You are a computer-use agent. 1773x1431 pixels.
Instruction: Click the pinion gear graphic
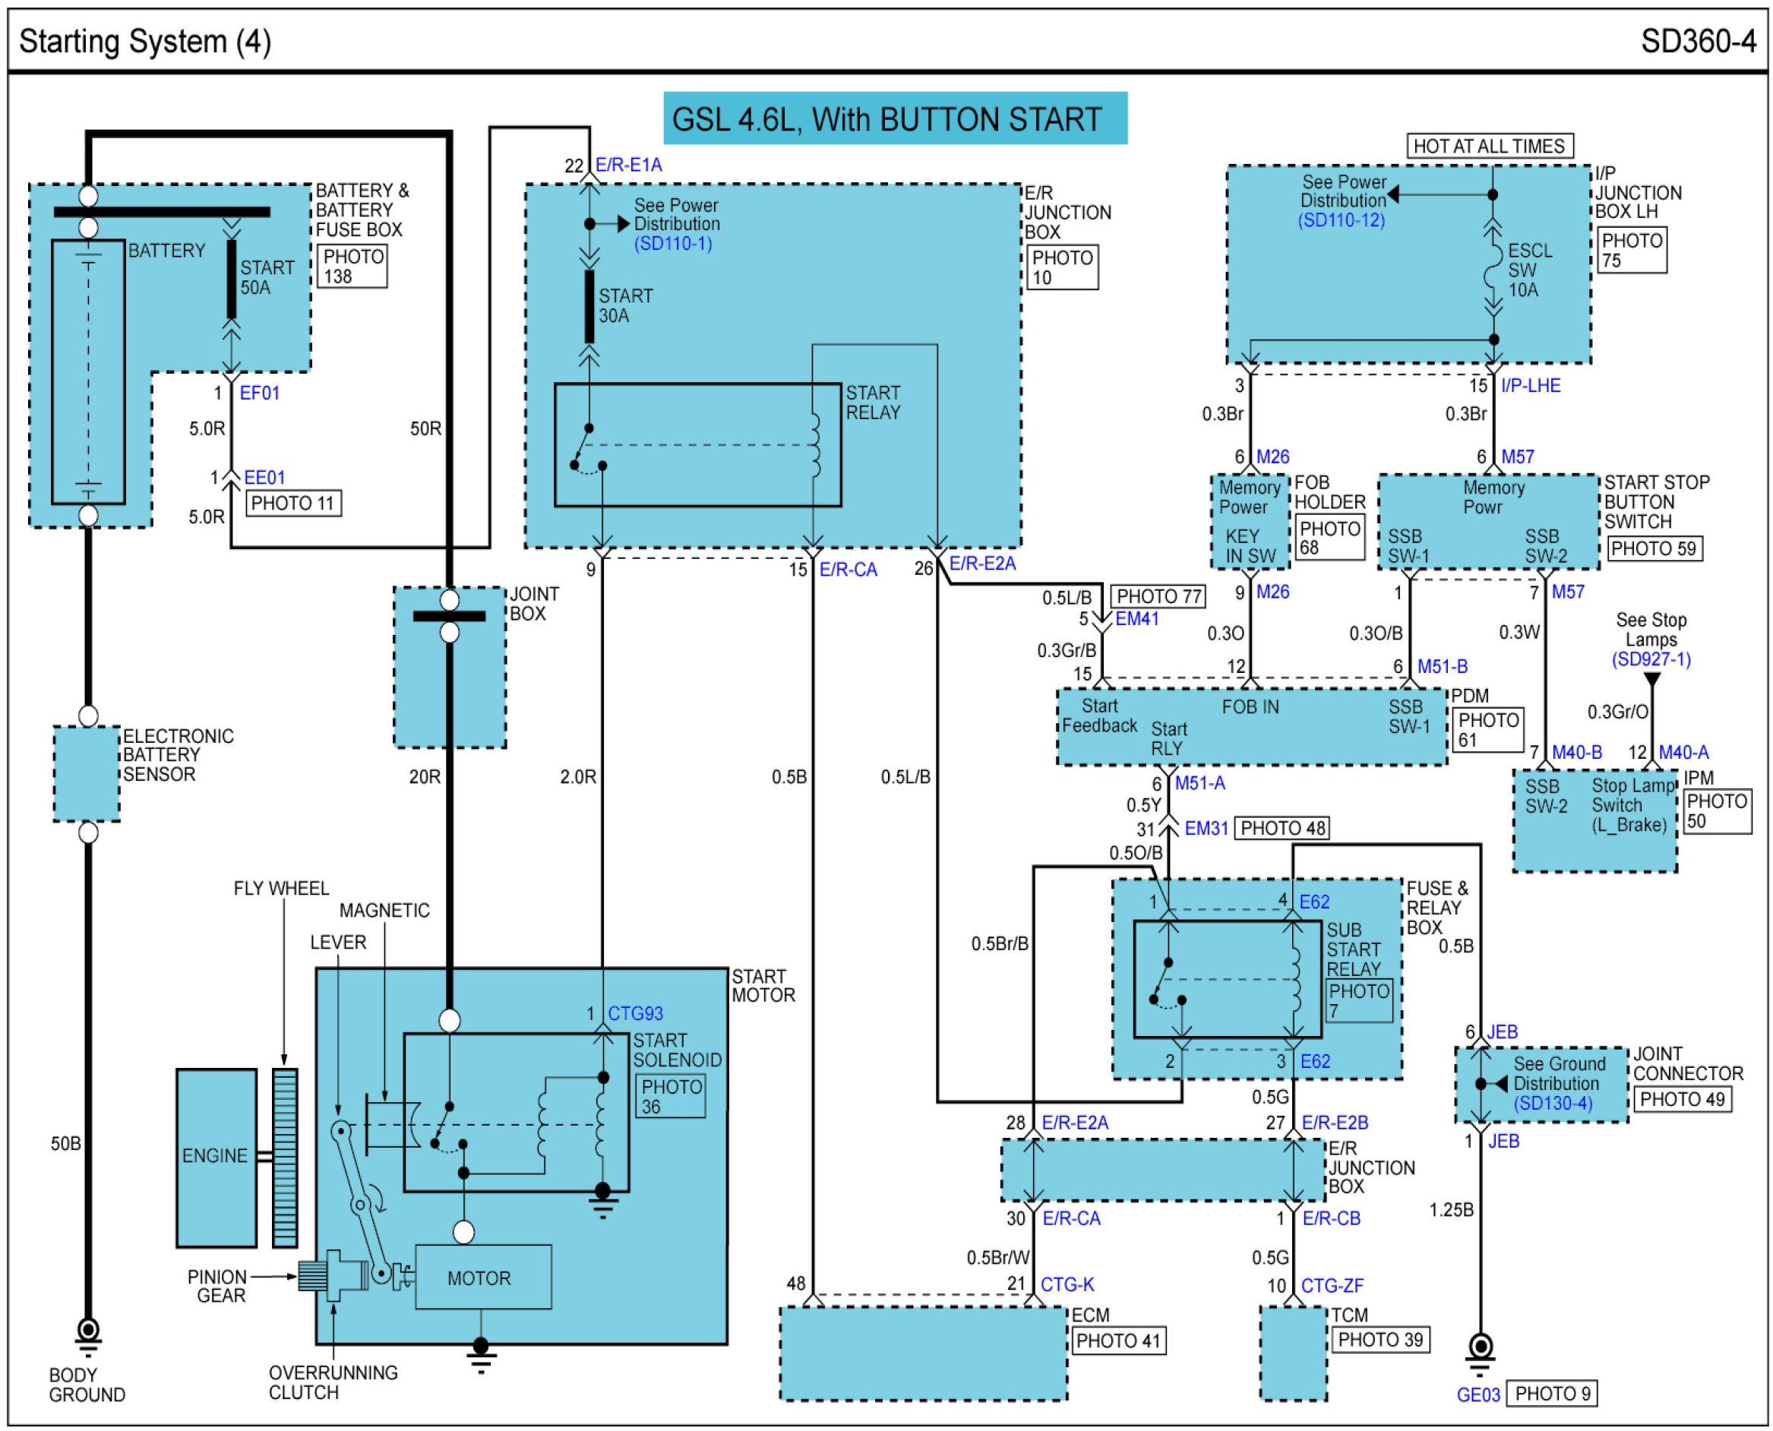pos(312,1276)
